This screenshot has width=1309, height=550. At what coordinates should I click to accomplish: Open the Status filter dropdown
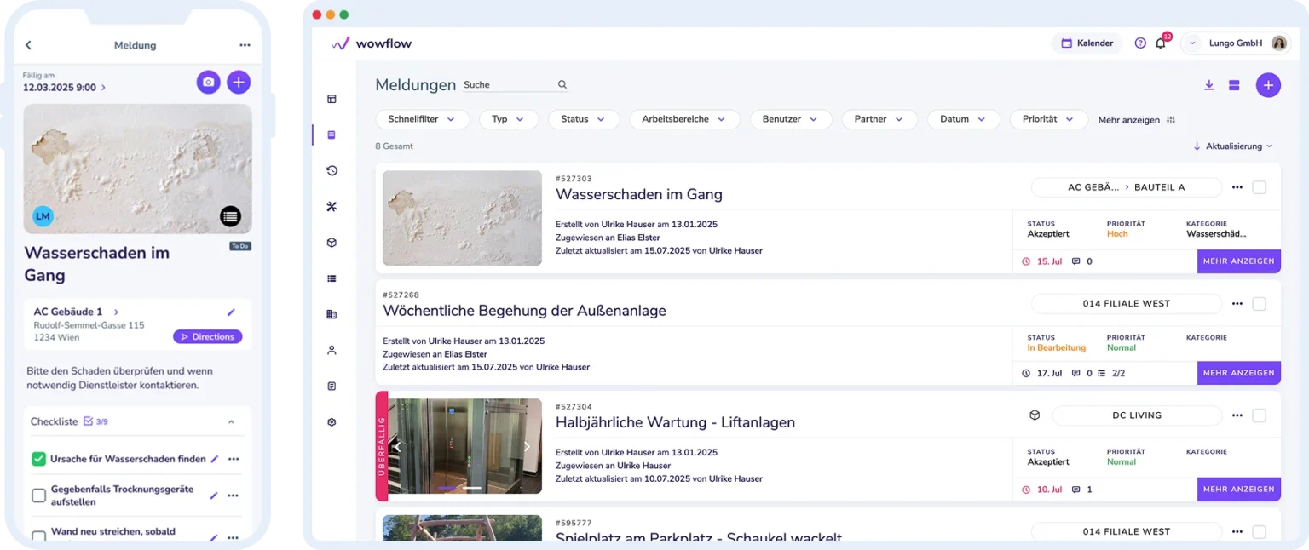[583, 119]
